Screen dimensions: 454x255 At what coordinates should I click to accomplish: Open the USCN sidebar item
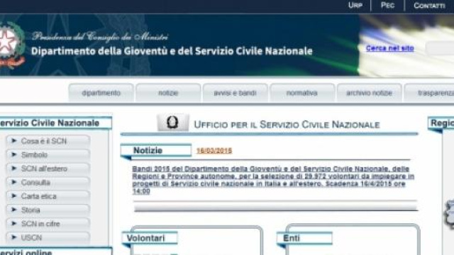point(48,237)
